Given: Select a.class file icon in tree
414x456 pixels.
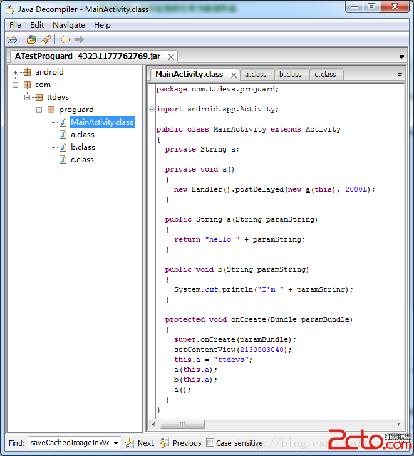Looking at the screenshot, I should click(x=63, y=135).
